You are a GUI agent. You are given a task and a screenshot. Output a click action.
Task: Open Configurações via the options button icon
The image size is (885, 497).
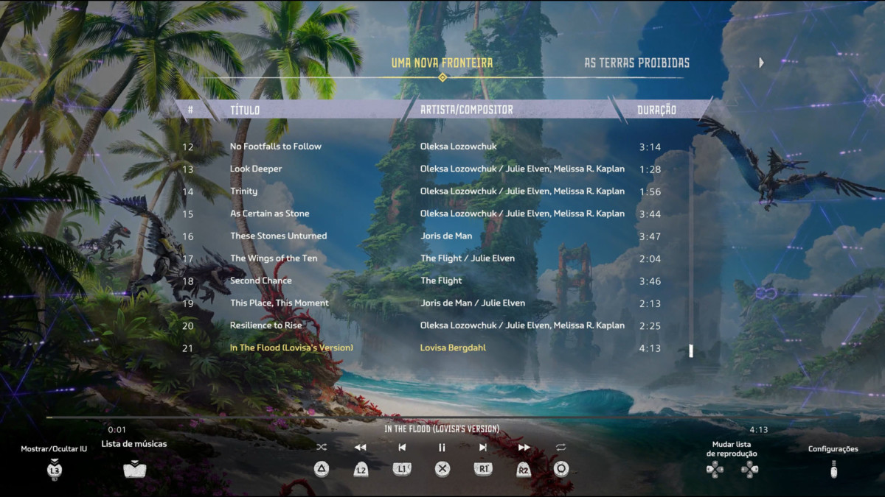pyautogui.click(x=833, y=469)
